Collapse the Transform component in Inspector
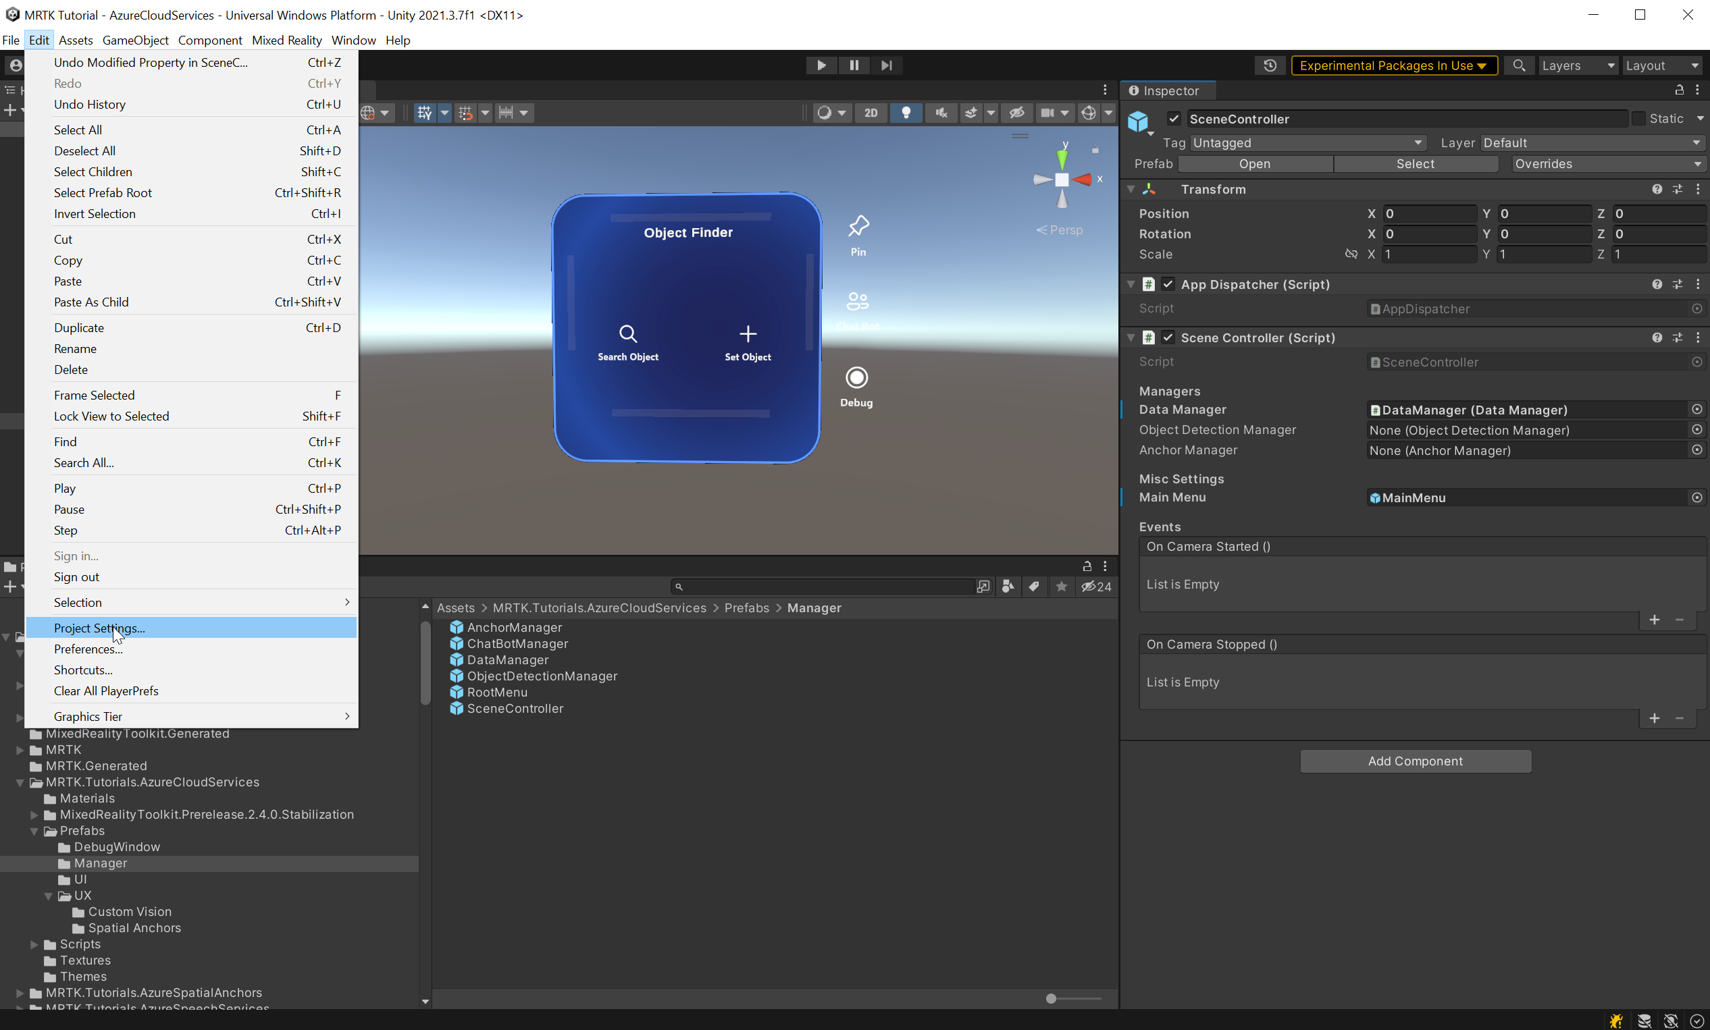Screen dimensions: 1710x1030 click(1131, 189)
